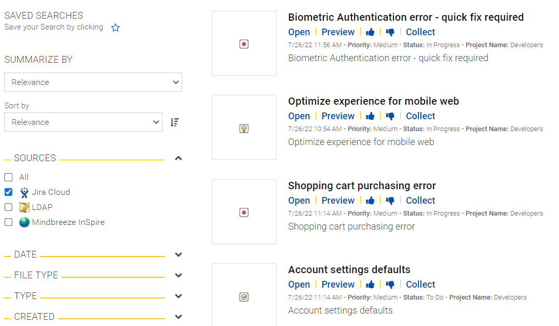Click the Mindbreeze InSpire globe icon
Viewport: 559px width, 326px height.
tap(24, 222)
